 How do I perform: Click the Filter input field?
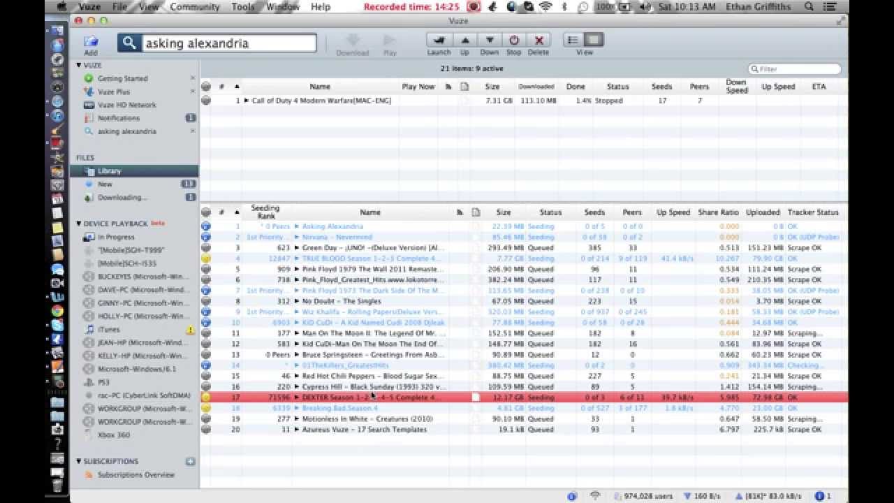[795, 68]
